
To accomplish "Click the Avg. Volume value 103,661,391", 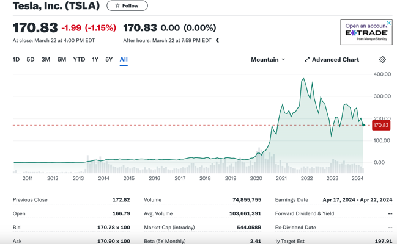I will pos(245,213).
